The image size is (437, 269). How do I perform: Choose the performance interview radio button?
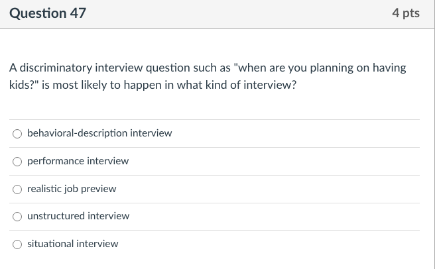click(17, 162)
